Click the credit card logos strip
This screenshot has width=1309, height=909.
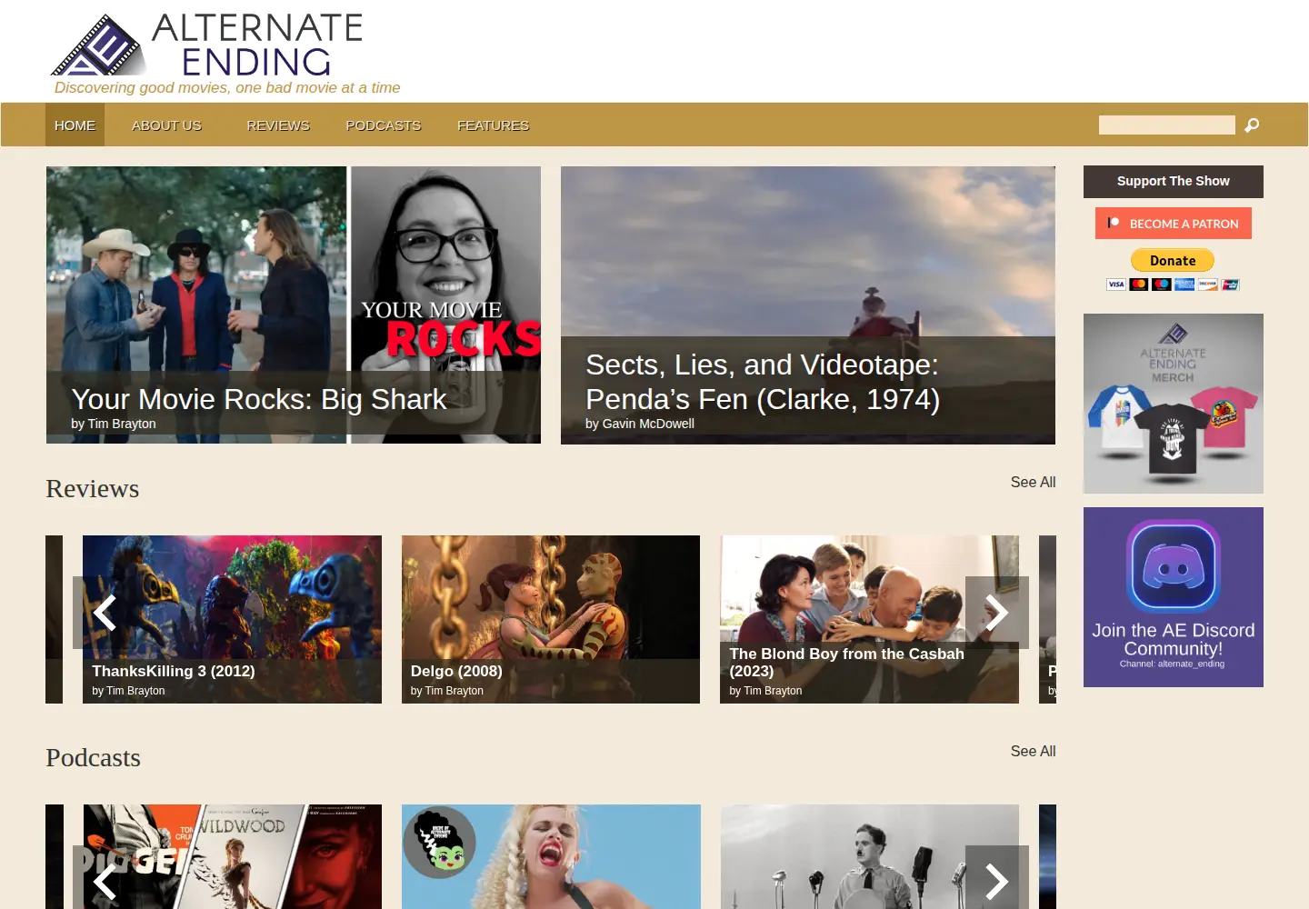1173,285
